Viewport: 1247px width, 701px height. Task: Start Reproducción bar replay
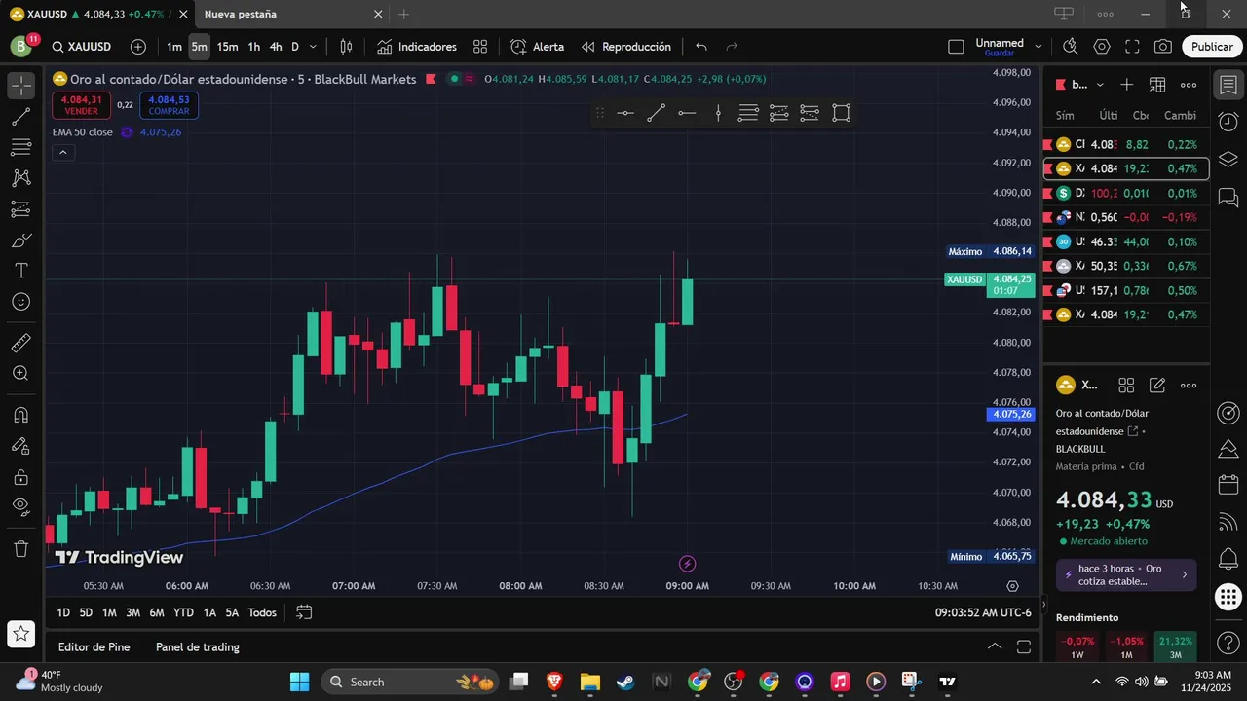pos(626,47)
